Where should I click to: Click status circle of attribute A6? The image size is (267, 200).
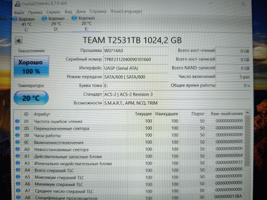tap(18, 184)
